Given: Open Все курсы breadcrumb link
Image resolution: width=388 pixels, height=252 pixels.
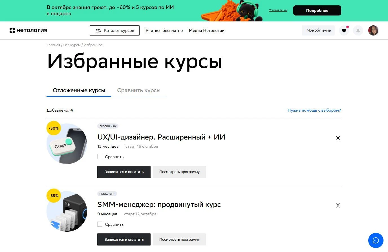Looking at the screenshot, I should coord(72,45).
